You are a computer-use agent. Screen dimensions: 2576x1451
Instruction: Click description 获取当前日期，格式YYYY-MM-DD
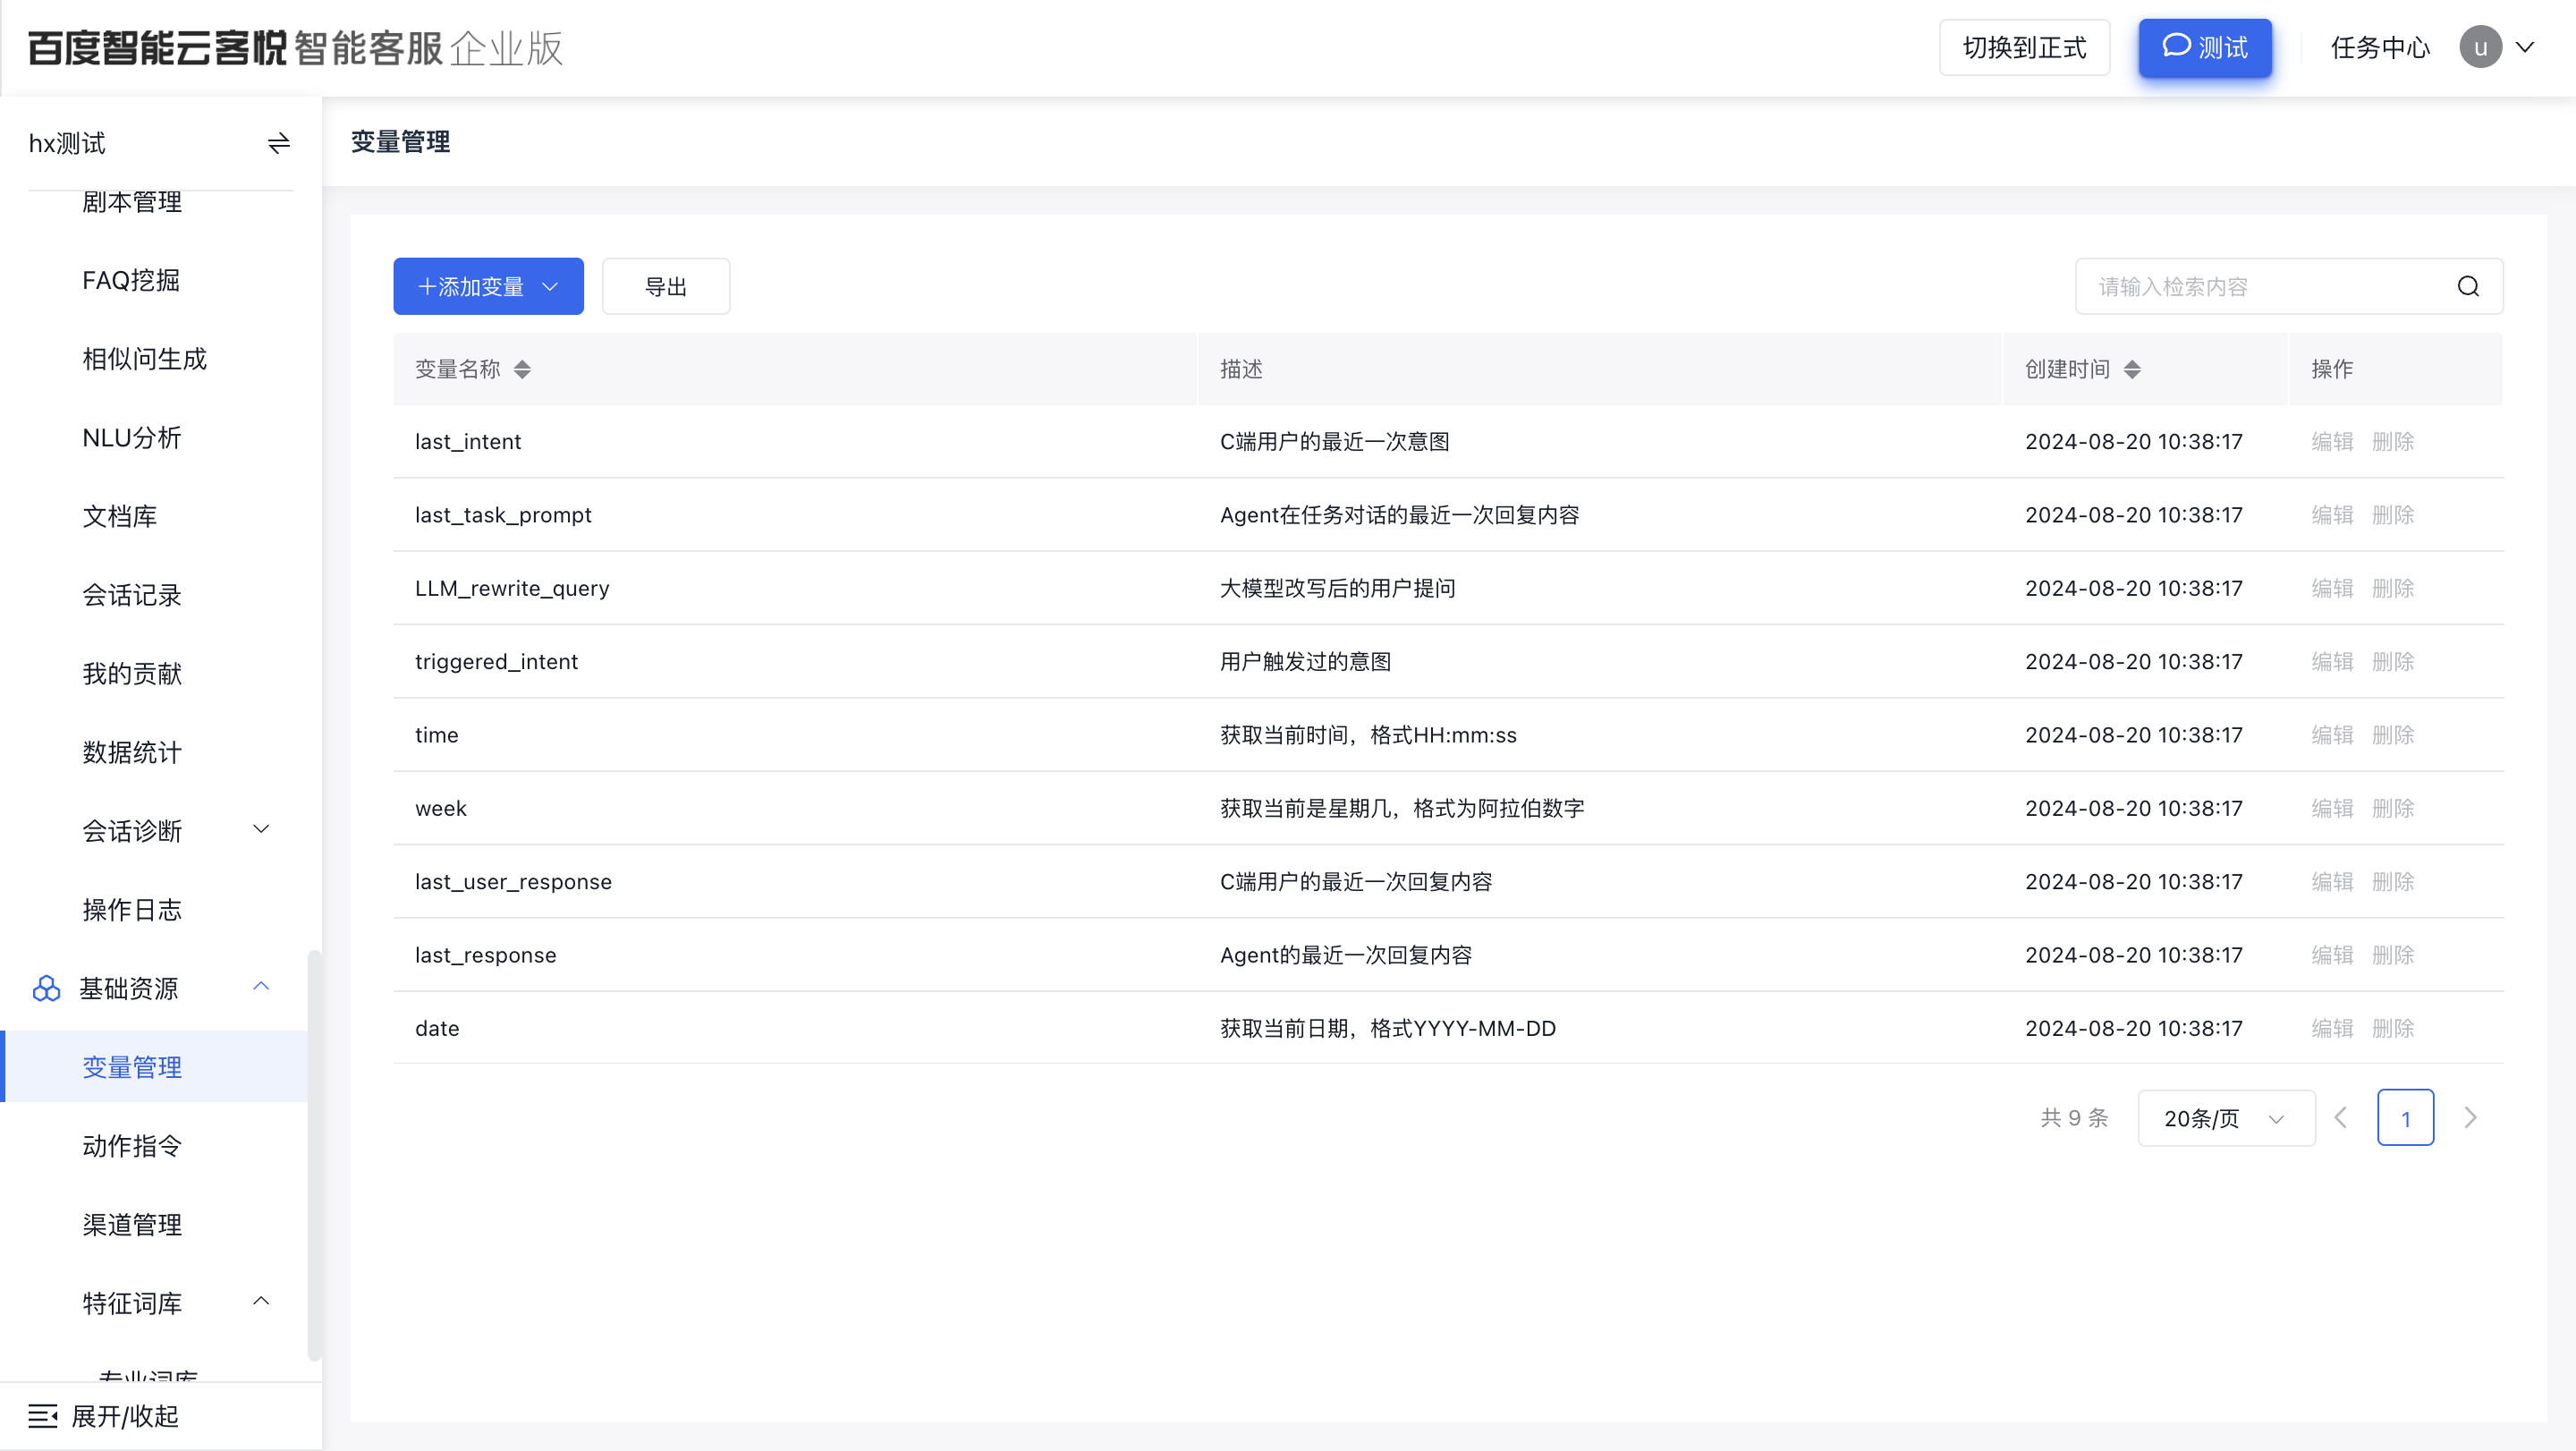[1388, 1028]
